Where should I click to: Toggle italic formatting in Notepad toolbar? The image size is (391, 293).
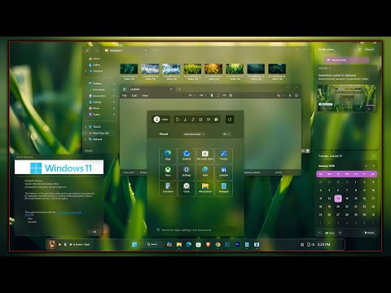217,95
